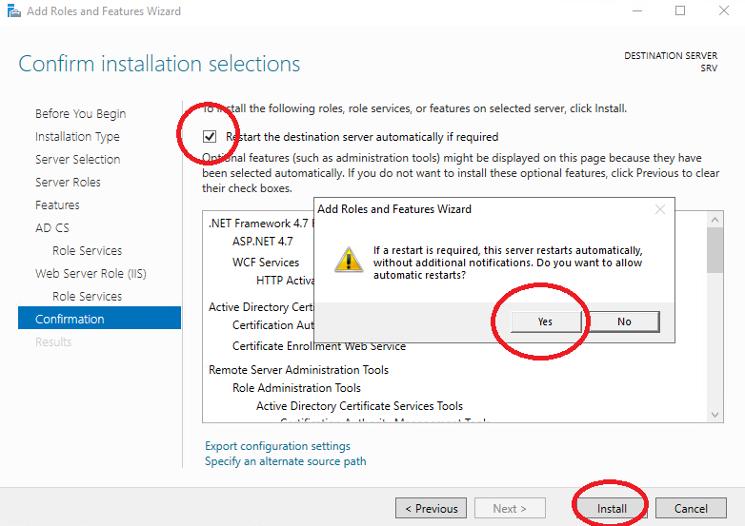
Task: Go back with the Previous button
Action: click(x=431, y=509)
